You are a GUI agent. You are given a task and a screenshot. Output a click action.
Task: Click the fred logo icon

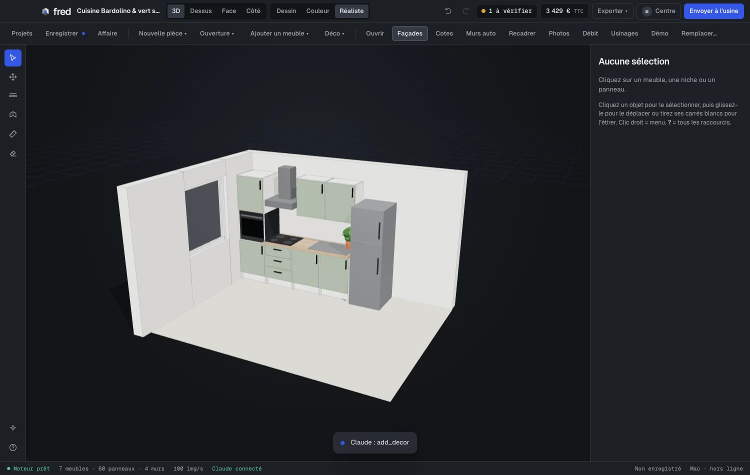pyautogui.click(x=45, y=11)
